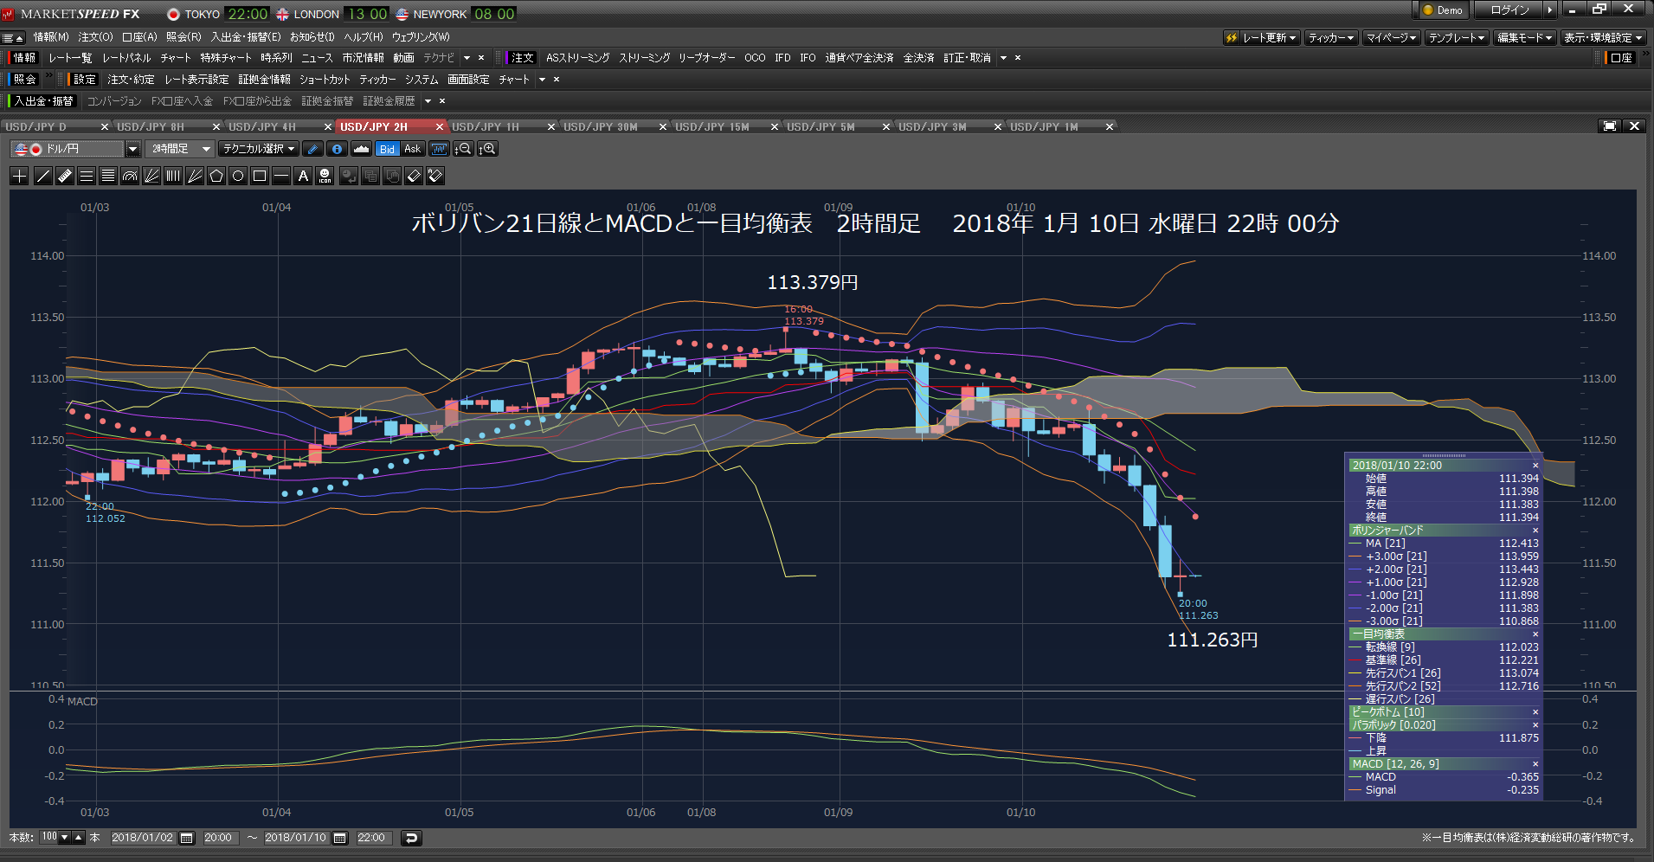Click the vertical zoom out magnifier
Viewport: 1654px width, 862px height.
pos(463,149)
